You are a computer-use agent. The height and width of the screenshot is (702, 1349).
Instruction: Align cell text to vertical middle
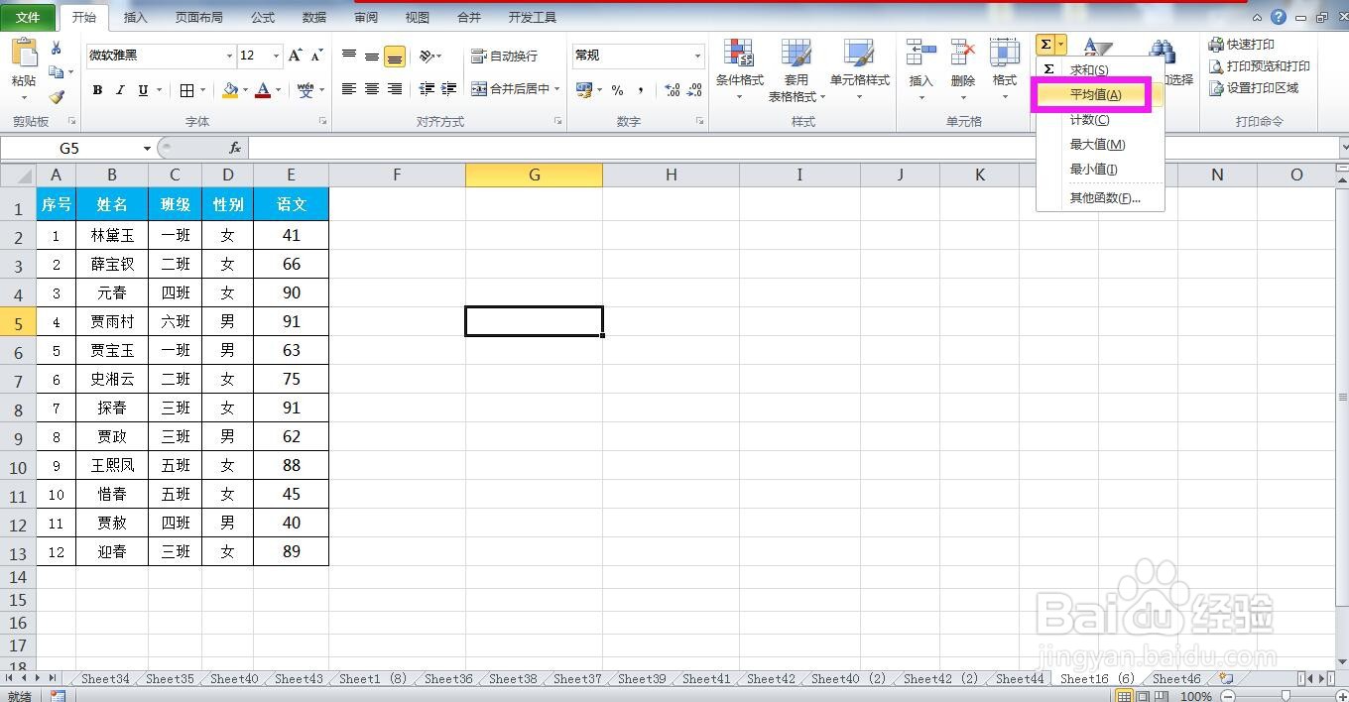[x=372, y=56]
